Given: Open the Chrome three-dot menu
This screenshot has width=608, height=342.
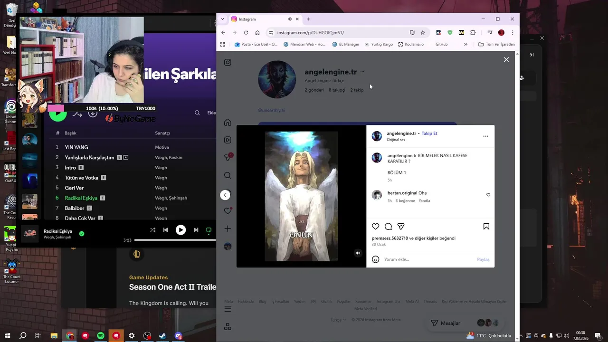Looking at the screenshot, I should [513, 32].
